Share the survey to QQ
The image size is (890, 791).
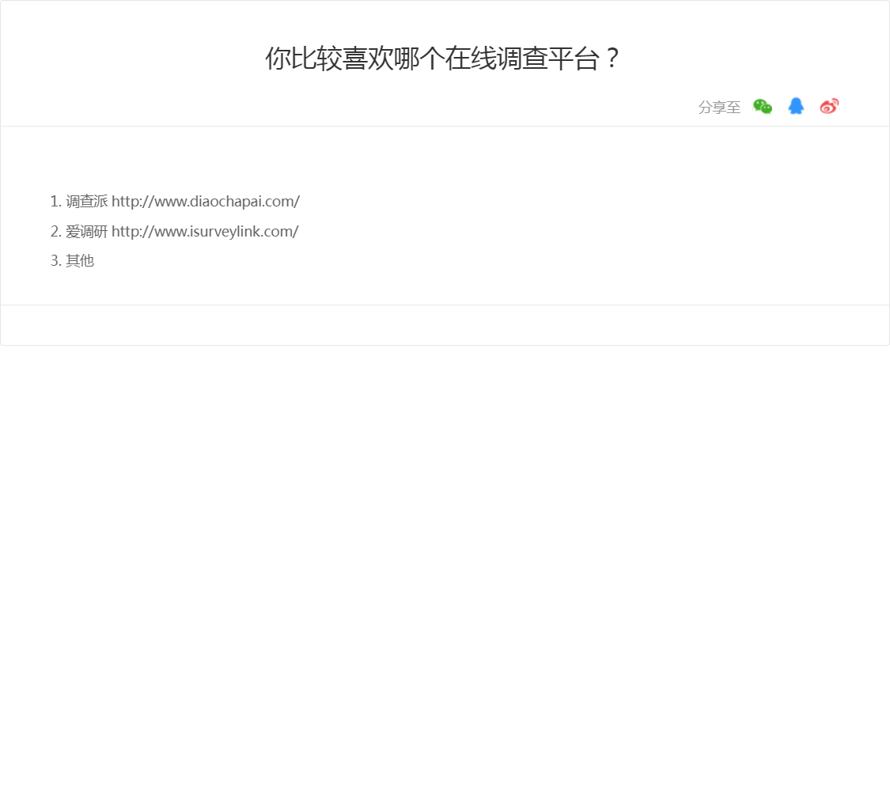point(796,106)
